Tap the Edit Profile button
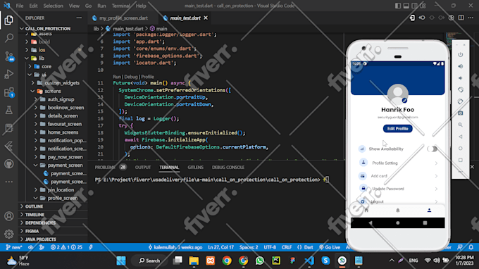 tap(398, 129)
